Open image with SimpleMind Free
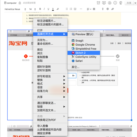This screenshot has width=137, height=137. (84, 49)
